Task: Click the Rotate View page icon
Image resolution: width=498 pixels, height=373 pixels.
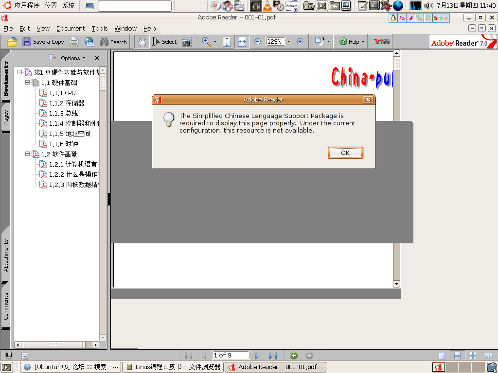Action: click(319, 41)
